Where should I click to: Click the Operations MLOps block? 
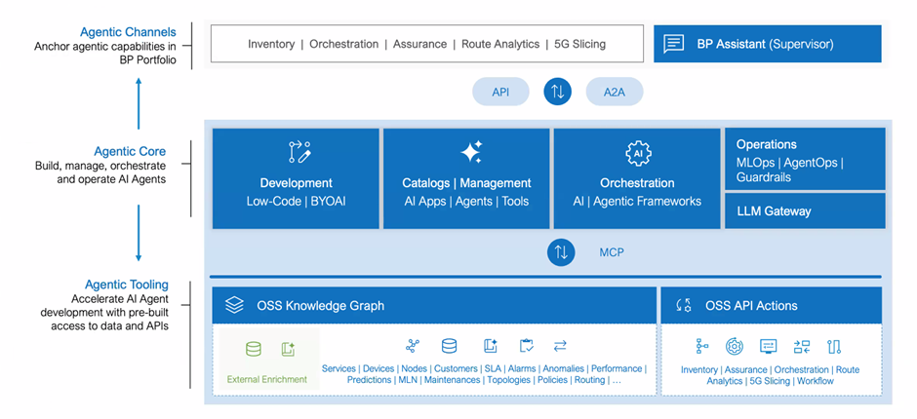pos(804,160)
